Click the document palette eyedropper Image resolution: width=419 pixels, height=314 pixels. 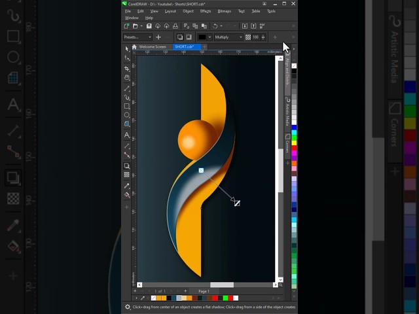[143, 298]
